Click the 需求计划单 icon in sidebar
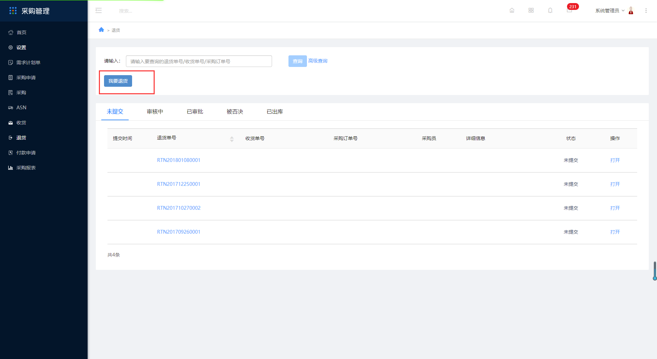The height and width of the screenshot is (359, 657). point(11,63)
